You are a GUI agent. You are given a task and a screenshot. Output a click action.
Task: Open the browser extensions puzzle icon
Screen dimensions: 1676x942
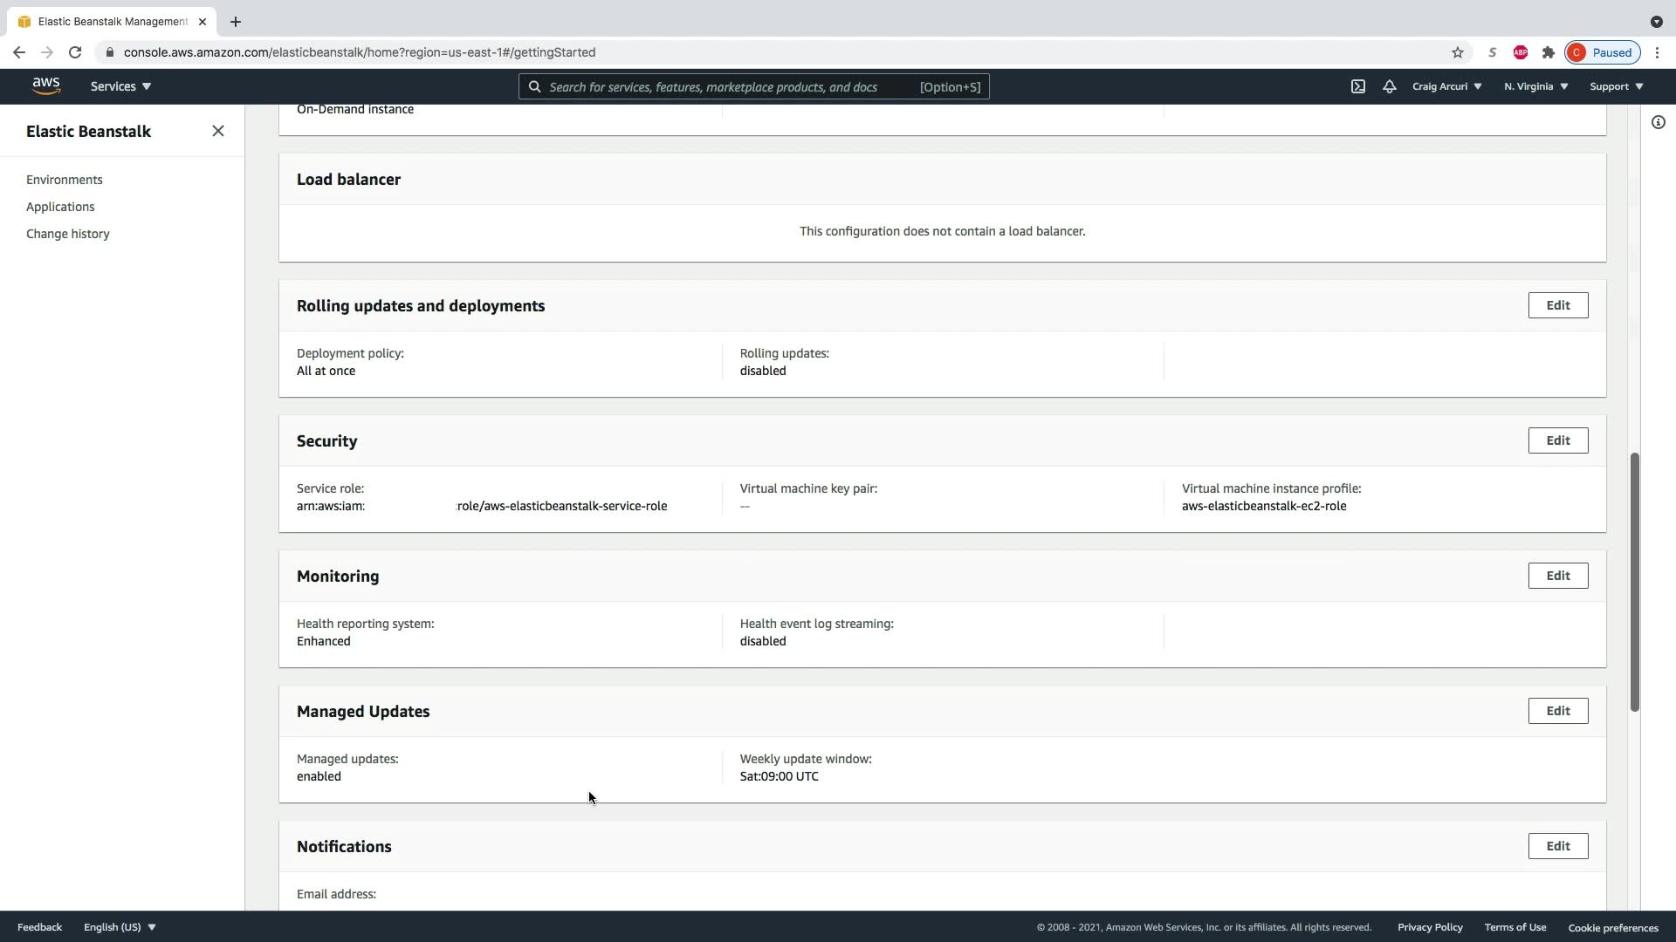click(x=1548, y=52)
